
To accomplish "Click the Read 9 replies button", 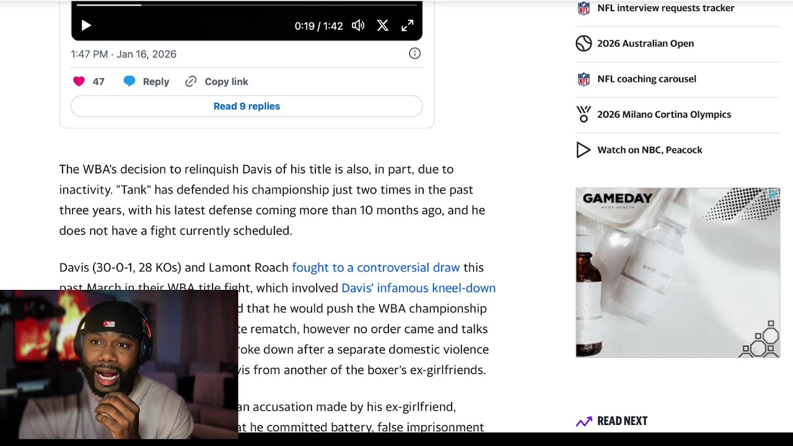I will coord(247,106).
